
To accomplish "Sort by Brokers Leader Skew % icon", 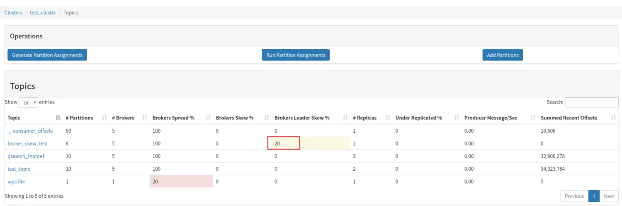I will click(345, 118).
